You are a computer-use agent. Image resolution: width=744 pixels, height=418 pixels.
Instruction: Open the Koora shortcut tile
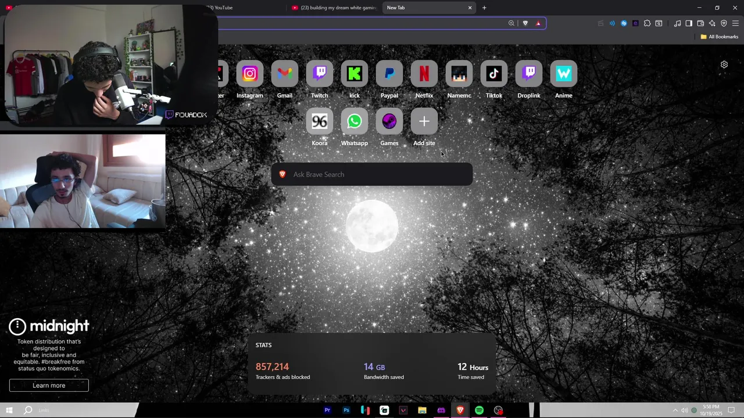click(320, 122)
